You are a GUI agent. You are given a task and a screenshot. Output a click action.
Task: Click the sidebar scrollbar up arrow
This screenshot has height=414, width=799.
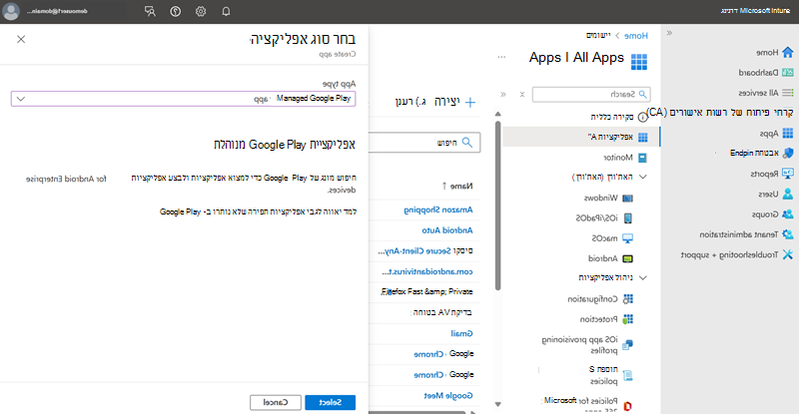(497, 114)
